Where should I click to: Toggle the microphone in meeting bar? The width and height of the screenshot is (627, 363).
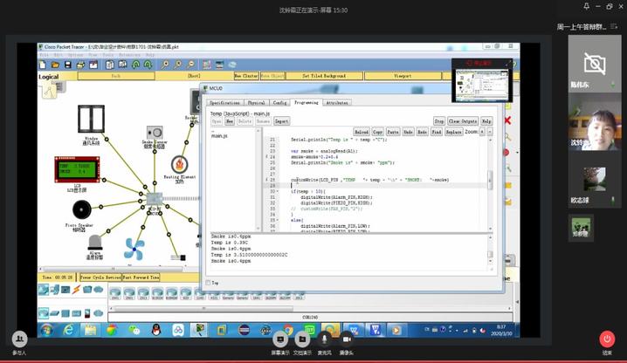tap(324, 339)
